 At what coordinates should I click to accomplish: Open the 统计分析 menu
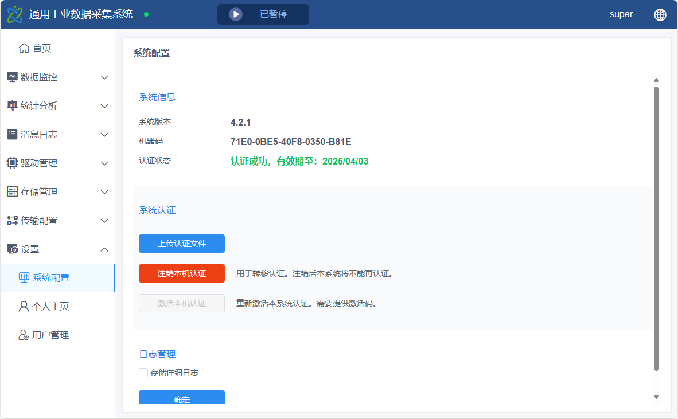pyautogui.click(x=57, y=106)
